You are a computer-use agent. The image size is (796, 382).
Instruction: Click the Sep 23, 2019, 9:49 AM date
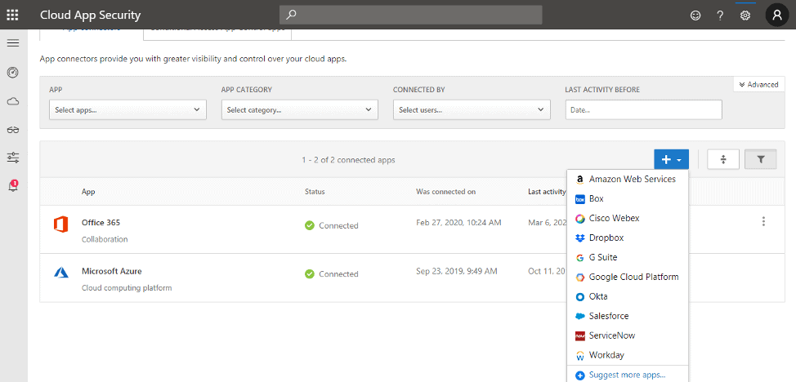[456, 271]
